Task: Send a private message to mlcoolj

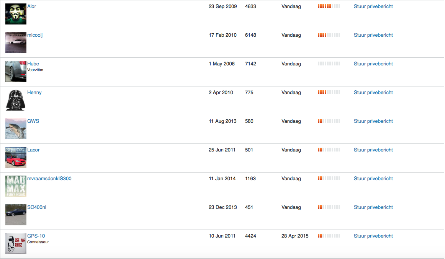Action: pyautogui.click(x=373, y=35)
